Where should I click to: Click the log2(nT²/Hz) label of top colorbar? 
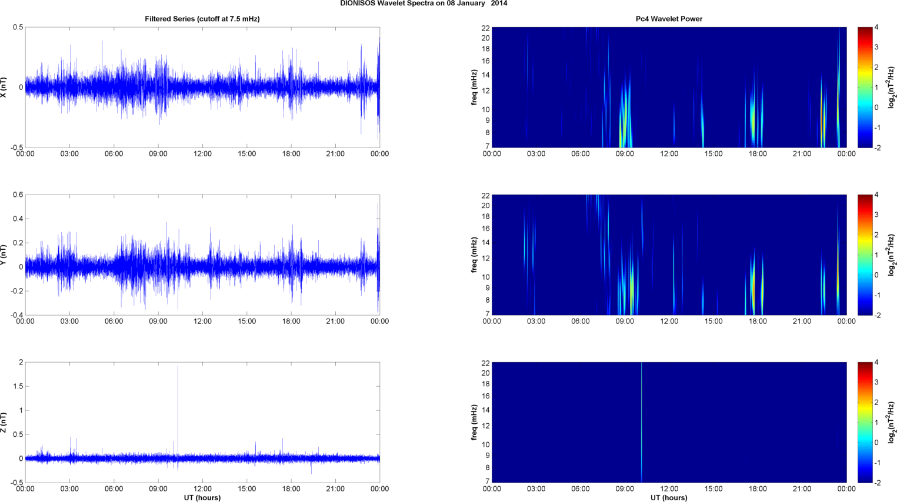pos(892,88)
